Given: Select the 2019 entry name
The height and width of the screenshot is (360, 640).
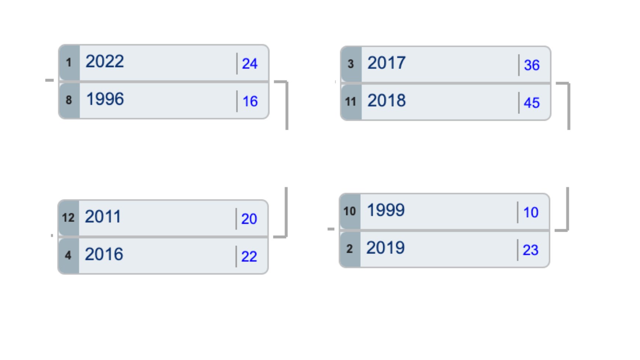Looking at the screenshot, I should tap(385, 248).
